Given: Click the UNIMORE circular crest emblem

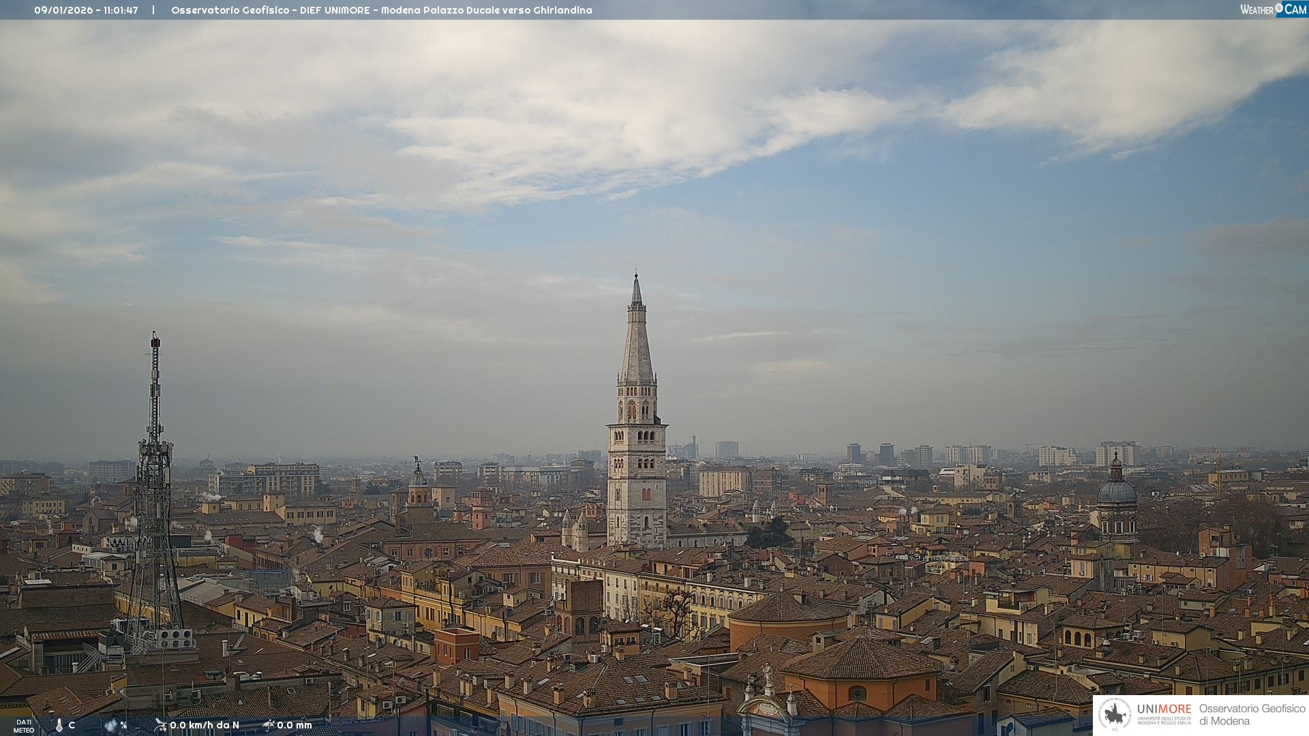Looking at the screenshot, I should point(1115,714).
